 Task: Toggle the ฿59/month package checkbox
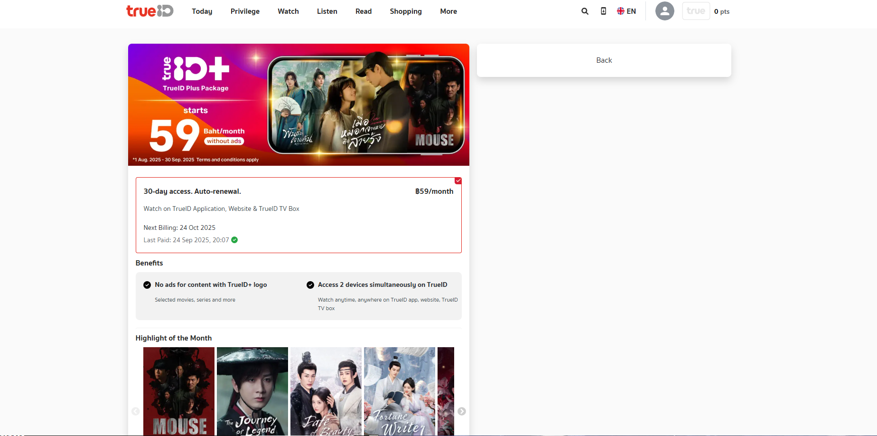[x=458, y=180]
